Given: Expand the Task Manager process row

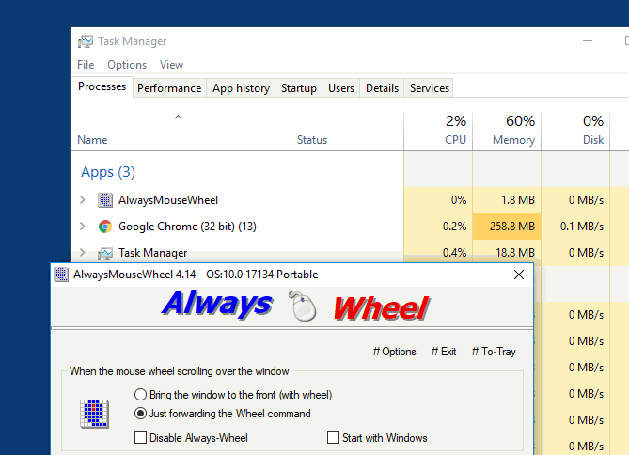Looking at the screenshot, I should (x=83, y=253).
